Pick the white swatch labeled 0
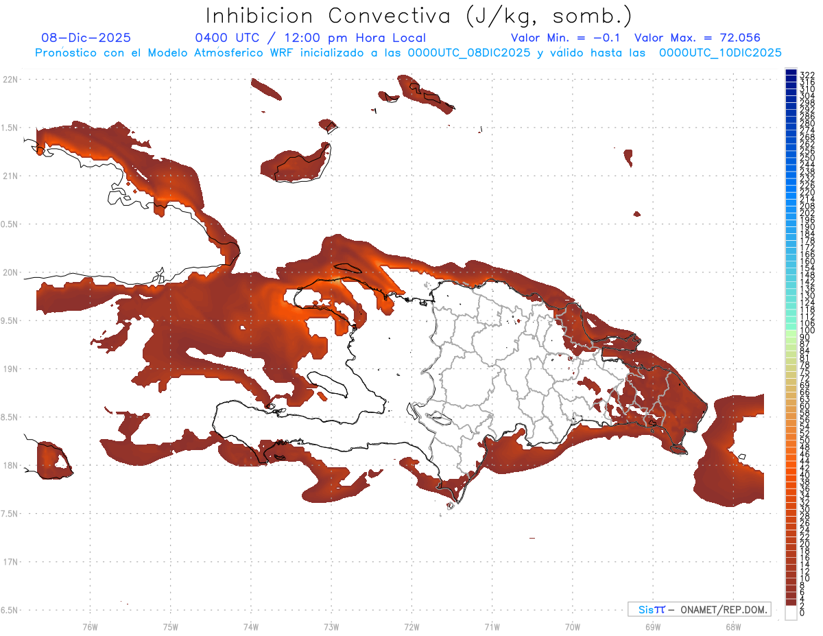The height and width of the screenshot is (636, 823). (791, 612)
